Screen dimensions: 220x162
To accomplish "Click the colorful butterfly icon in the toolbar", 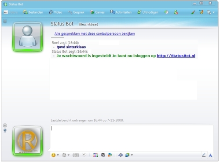I will coord(201,12).
